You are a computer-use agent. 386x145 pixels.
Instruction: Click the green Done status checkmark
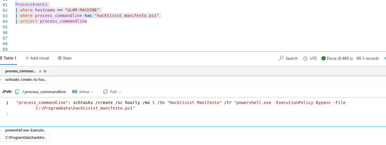click(x=323, y=58)
